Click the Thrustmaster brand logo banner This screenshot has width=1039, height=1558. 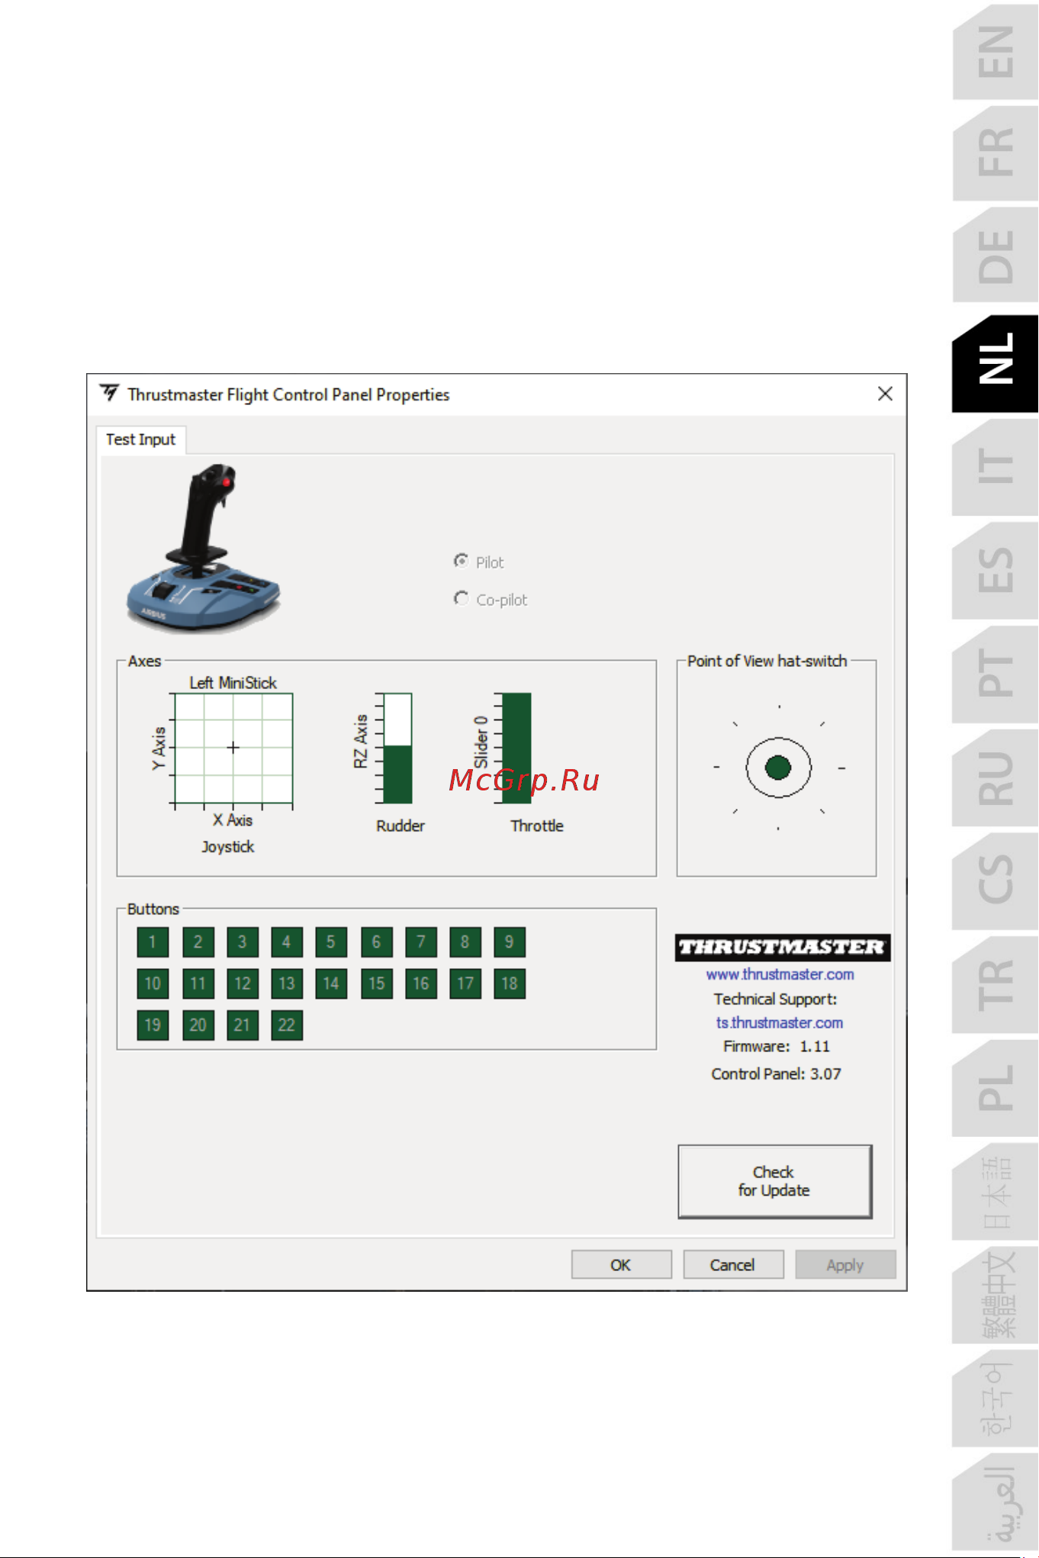783,947
